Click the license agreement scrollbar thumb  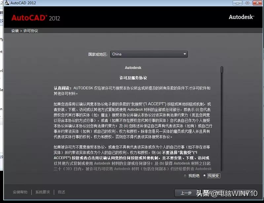pos(222,70)
